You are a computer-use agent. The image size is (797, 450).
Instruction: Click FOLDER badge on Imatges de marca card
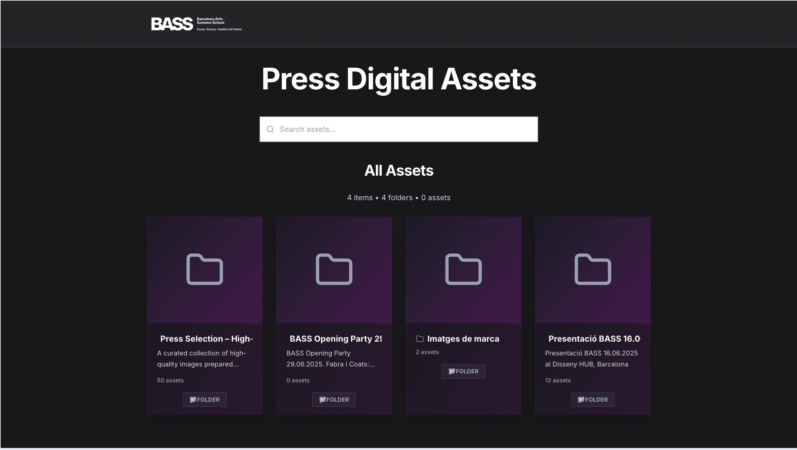(463, 371)
